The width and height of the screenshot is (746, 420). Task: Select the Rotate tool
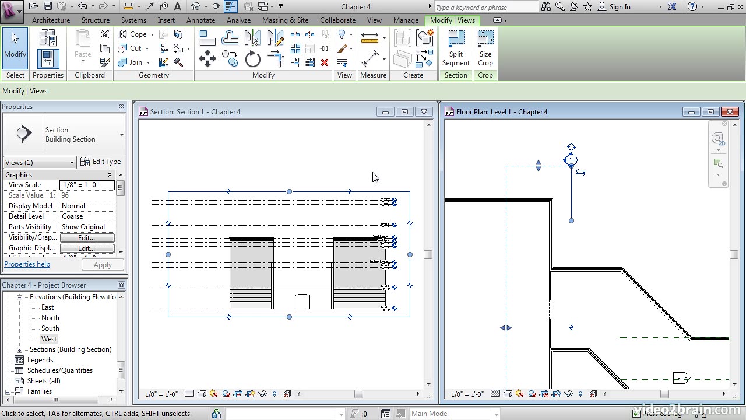tap(253, 58)
